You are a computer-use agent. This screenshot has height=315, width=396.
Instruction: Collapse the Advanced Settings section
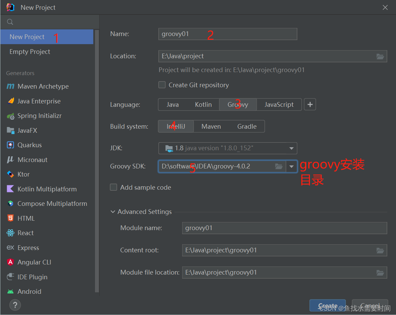coord(113,212)
